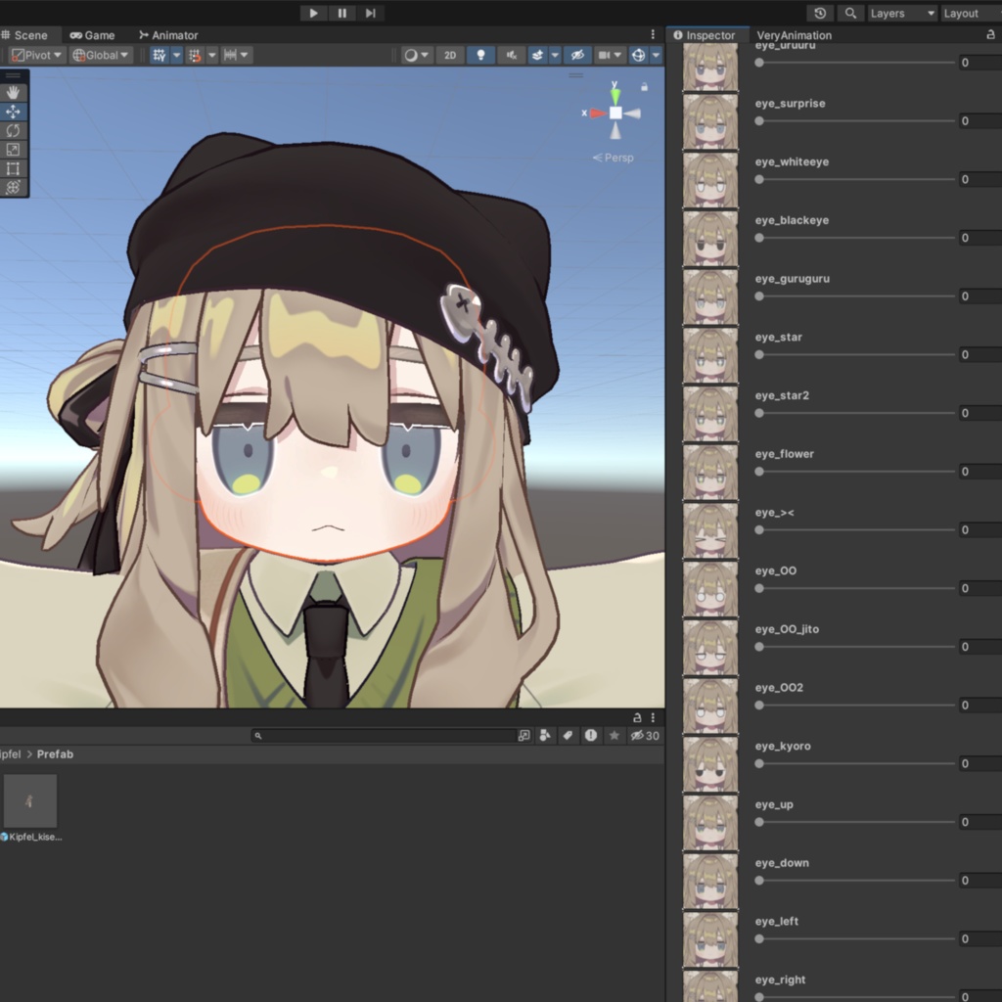Toggle 2D view mode
The height and width of the screenshot is (1002, 1002).
(449, 55)
